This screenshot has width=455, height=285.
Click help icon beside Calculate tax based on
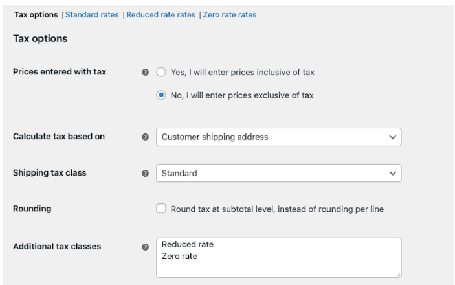(x=145, y=137)
